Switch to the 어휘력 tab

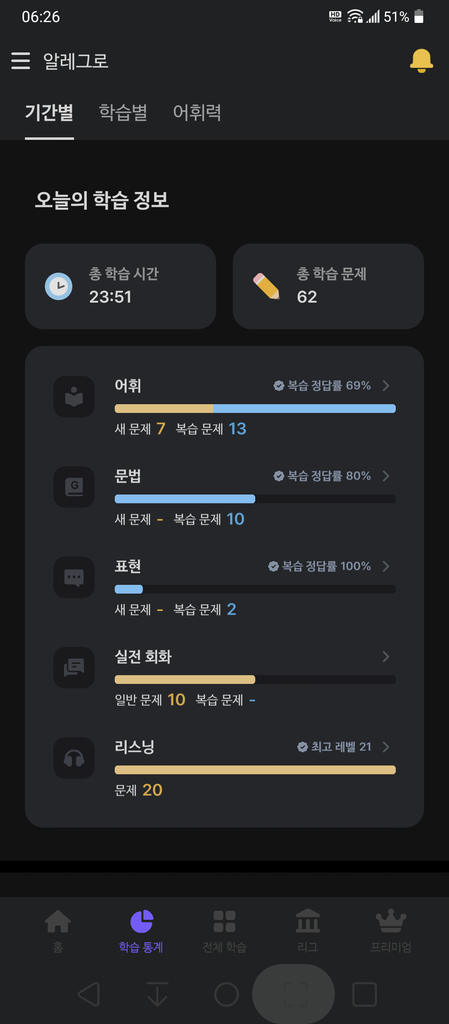(197, 112)
